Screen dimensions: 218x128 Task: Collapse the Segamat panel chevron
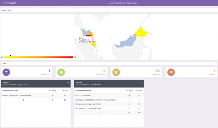coord(68,83)
